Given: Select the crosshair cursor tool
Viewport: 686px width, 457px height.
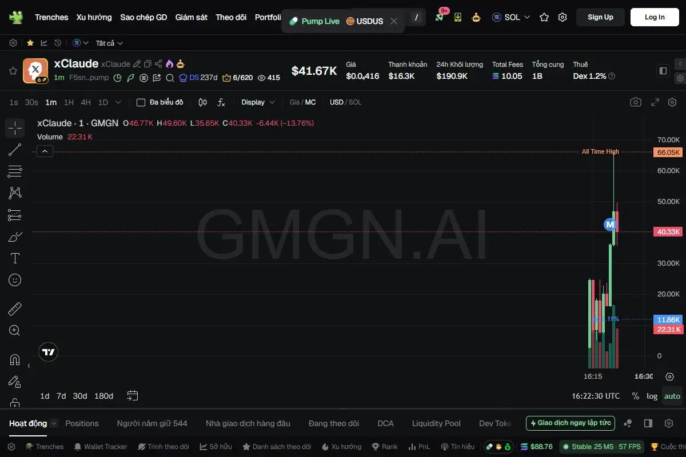Looking at the screenshot, I should click(15, 128).
